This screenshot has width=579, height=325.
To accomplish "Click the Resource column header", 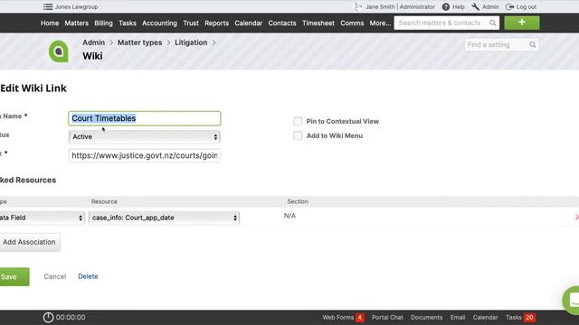I will point(104,201).
